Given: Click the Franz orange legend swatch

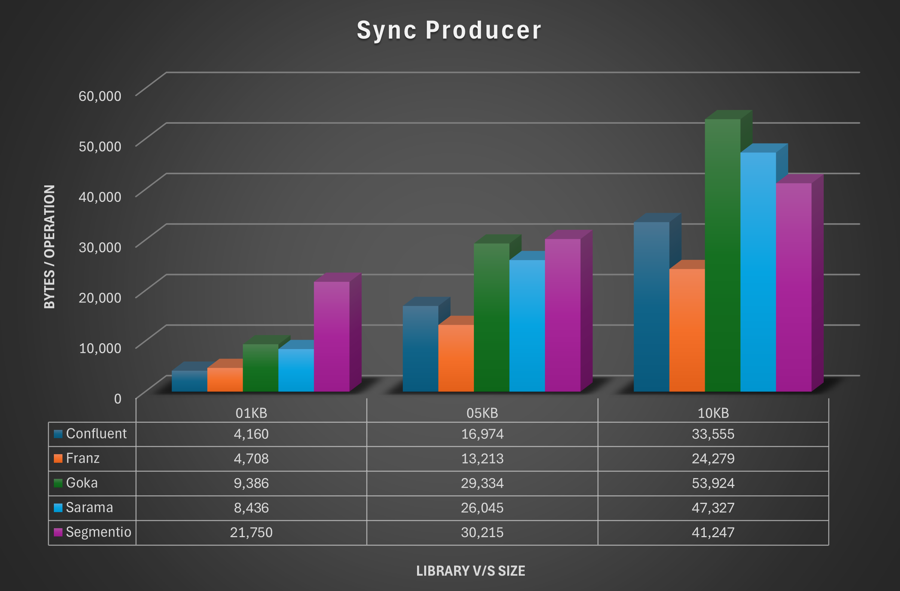Looking at the screenshot, I should tap(58, 458).
